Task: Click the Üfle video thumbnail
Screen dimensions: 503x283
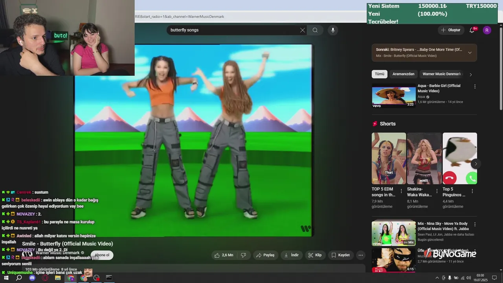Action: click(x=393, y=260)
